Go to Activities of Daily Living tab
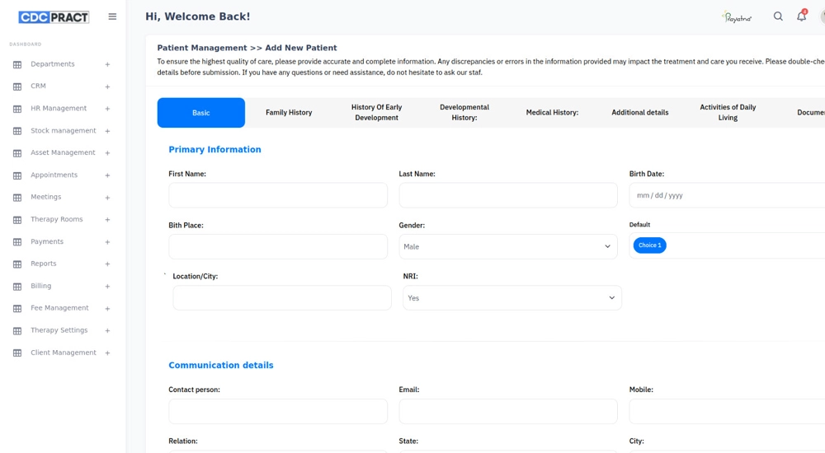Viewport: 825px width, 453px height. point(728,113)
